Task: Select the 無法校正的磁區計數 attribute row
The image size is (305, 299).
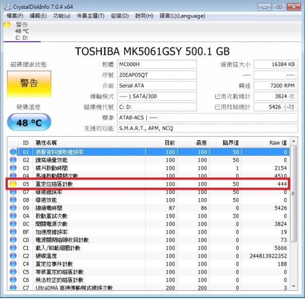Action: pos(148,280)
